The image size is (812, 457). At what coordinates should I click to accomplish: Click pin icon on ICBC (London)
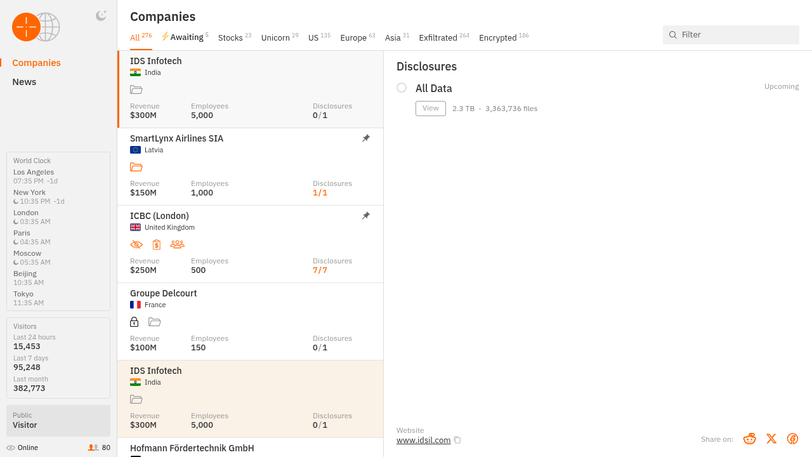click(x=366, y=216)
